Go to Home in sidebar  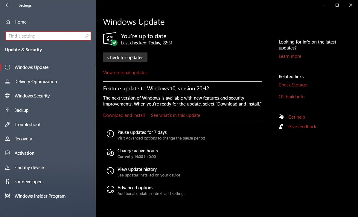(21, 22)
